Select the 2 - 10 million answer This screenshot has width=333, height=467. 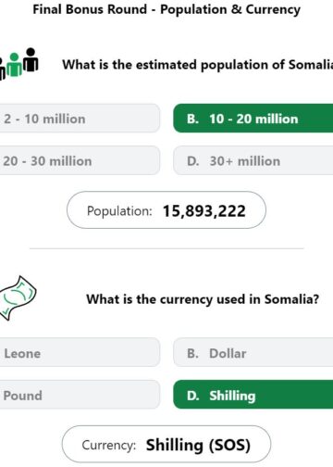coord(80,119)
